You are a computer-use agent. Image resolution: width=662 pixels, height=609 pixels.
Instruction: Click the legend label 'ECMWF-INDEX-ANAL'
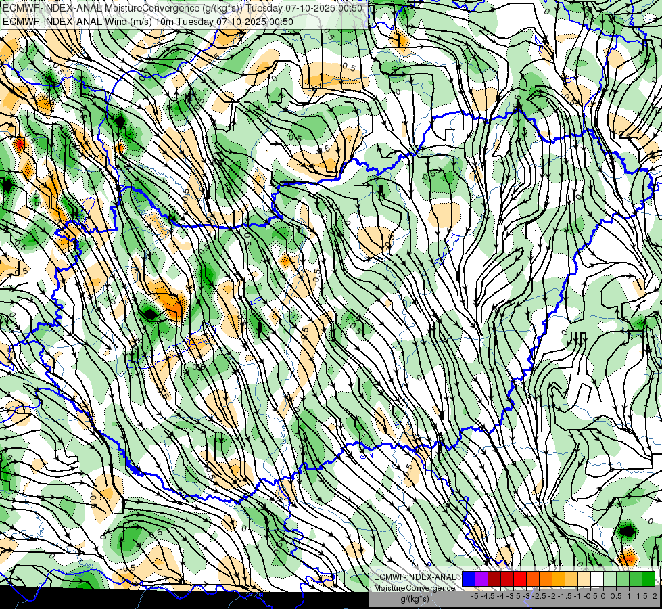pyautogui.click(x=415, y=577)
